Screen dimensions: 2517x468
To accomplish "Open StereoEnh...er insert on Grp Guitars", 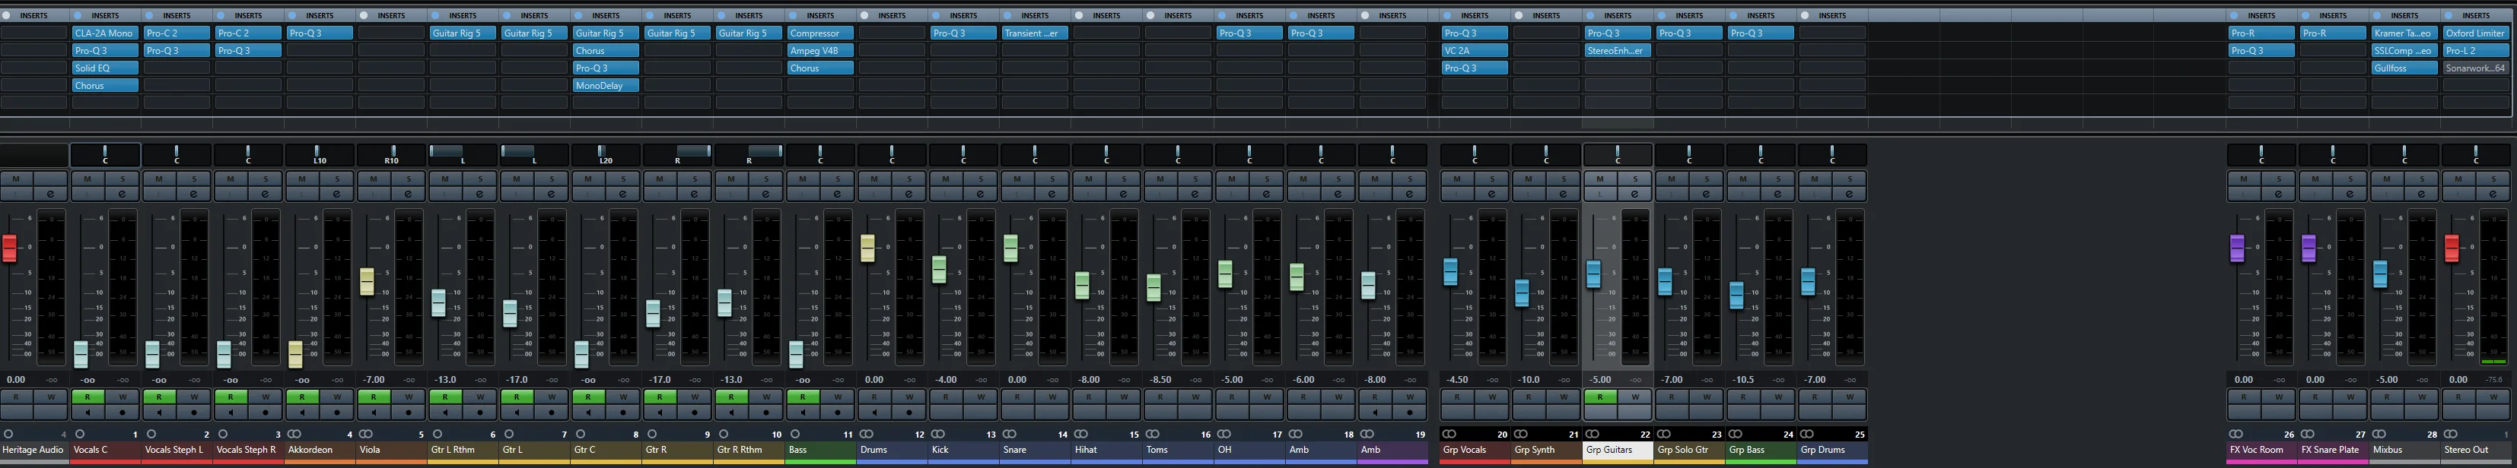I will coord(1618,51).
